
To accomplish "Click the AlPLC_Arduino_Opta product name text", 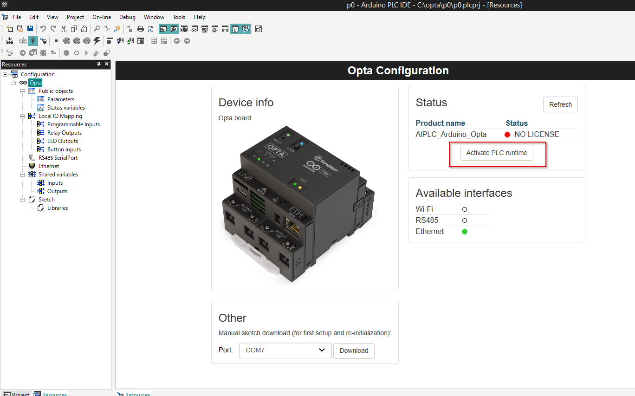I will (x=451, y=135).
